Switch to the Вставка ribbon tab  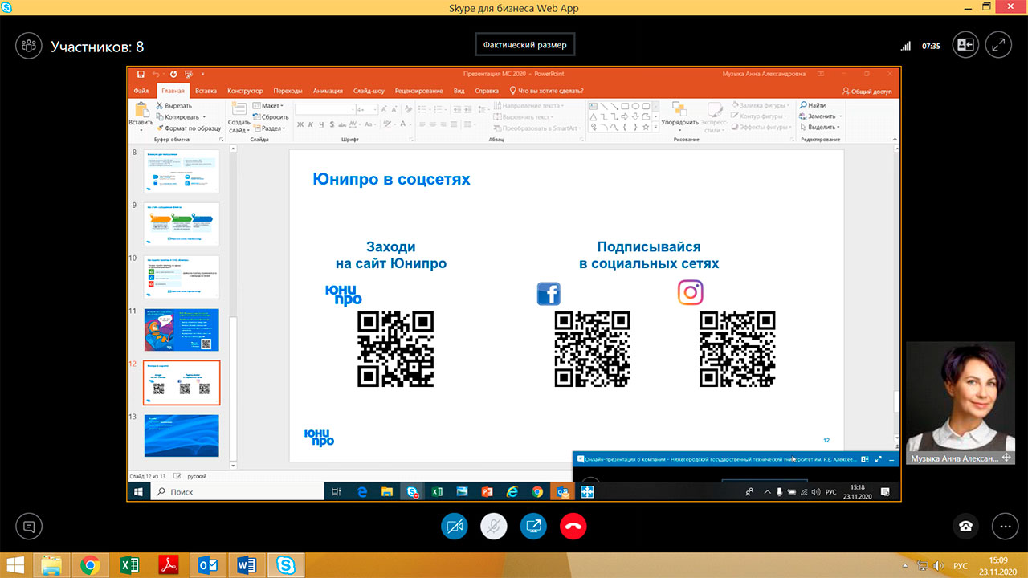click(x=206, y=91)
